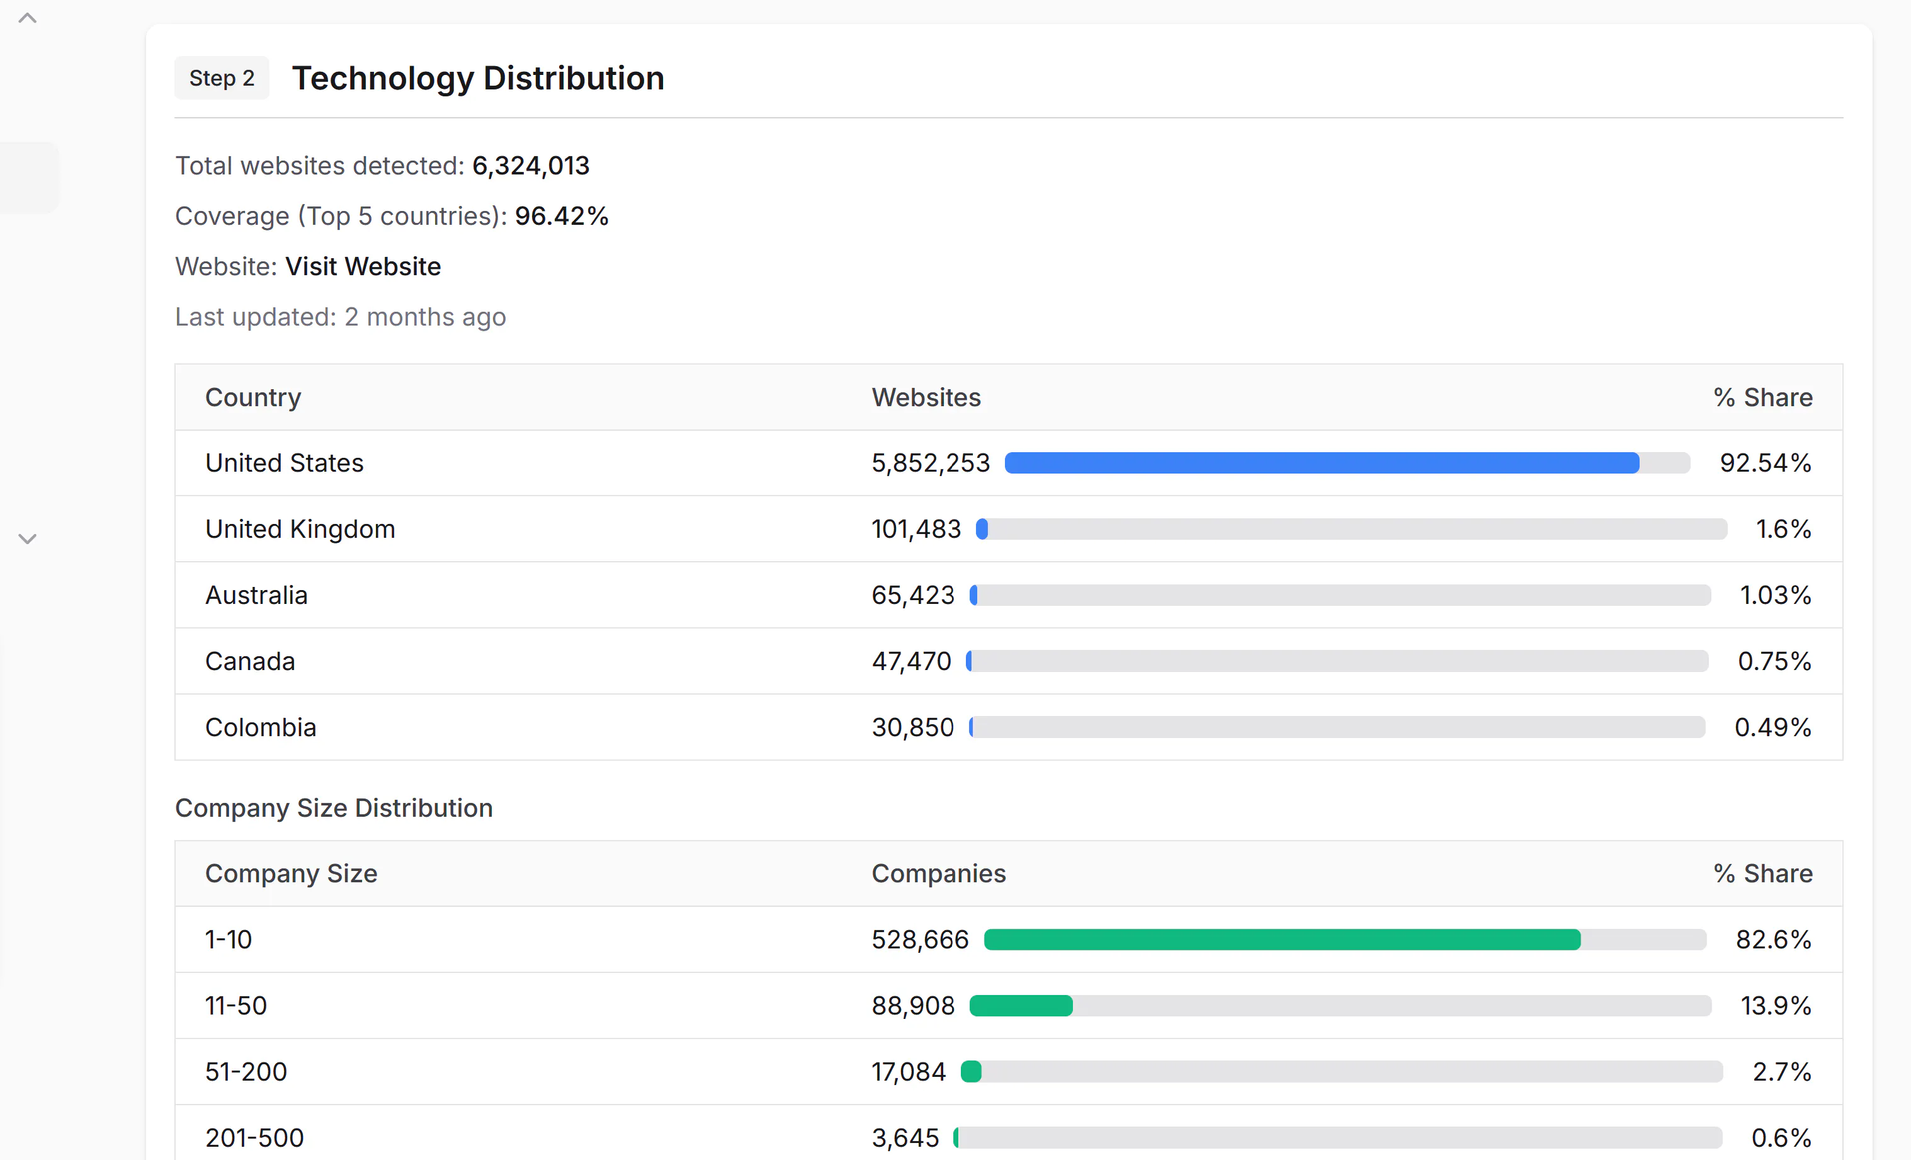
Task: Click the Last updated 2 months ago text
Action: (x=341, y=317)
